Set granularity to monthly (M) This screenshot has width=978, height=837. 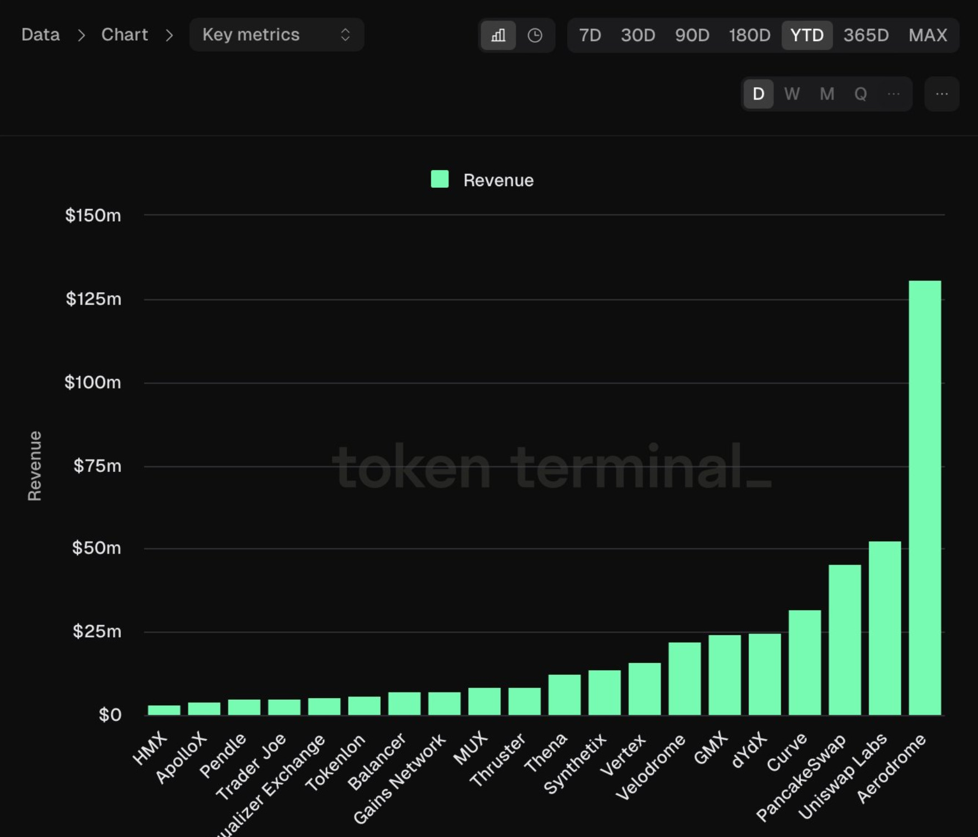(x=827, y=94)
